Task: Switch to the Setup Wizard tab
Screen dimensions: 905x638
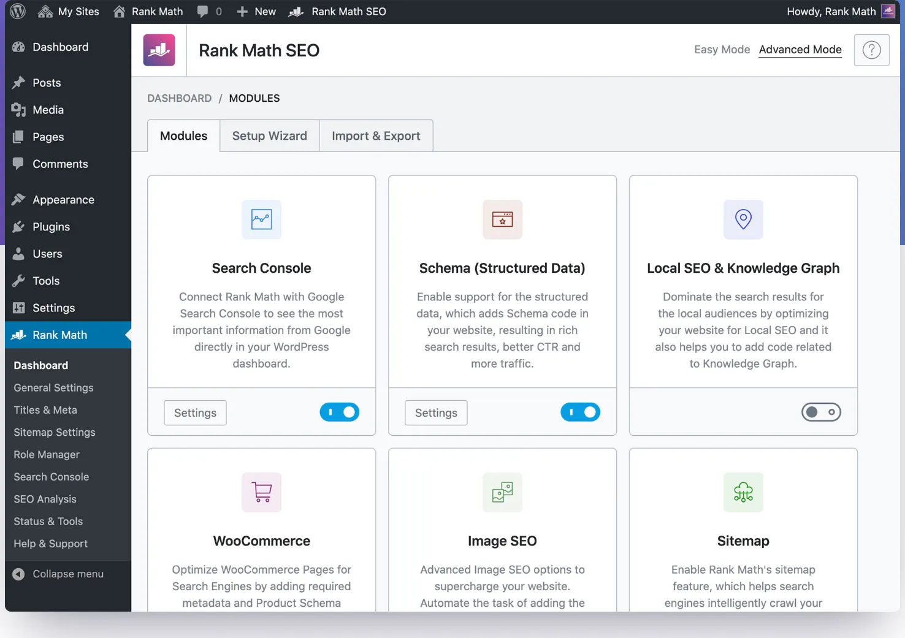Action: coord(270,136)
